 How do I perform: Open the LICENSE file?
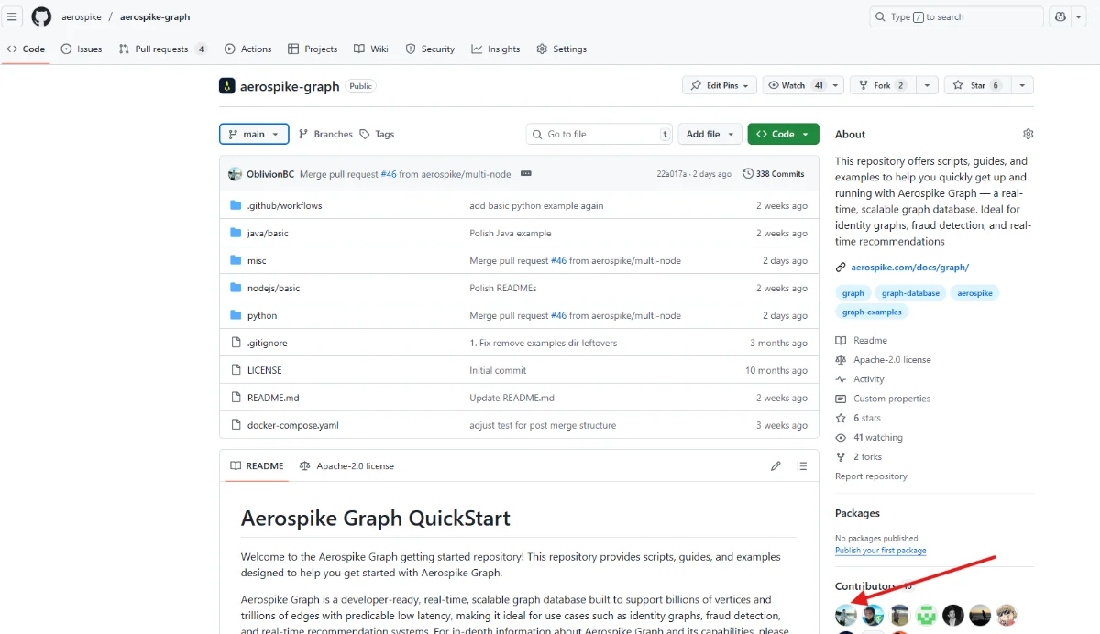pyautogui.click(x=265, y=370)
